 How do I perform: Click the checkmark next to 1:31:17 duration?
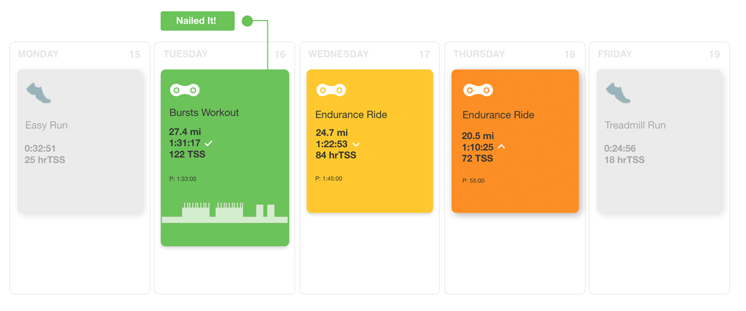click(208, 144)
